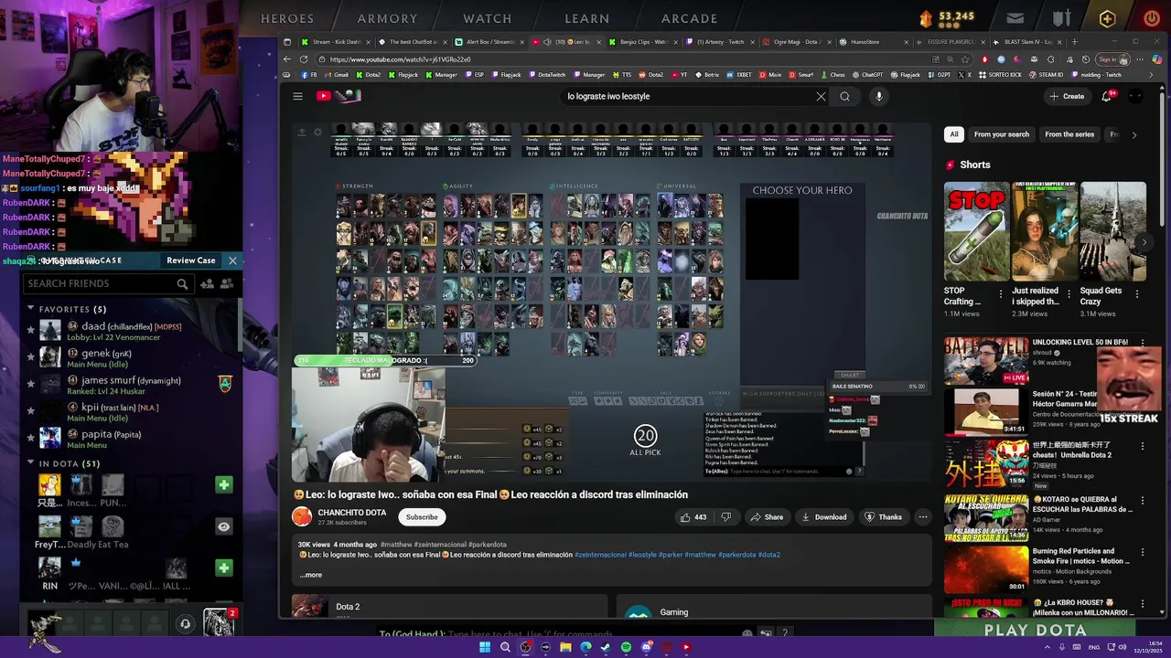
Task: Open options for Squad Gets Crazy short
Action: point(1137,294)
